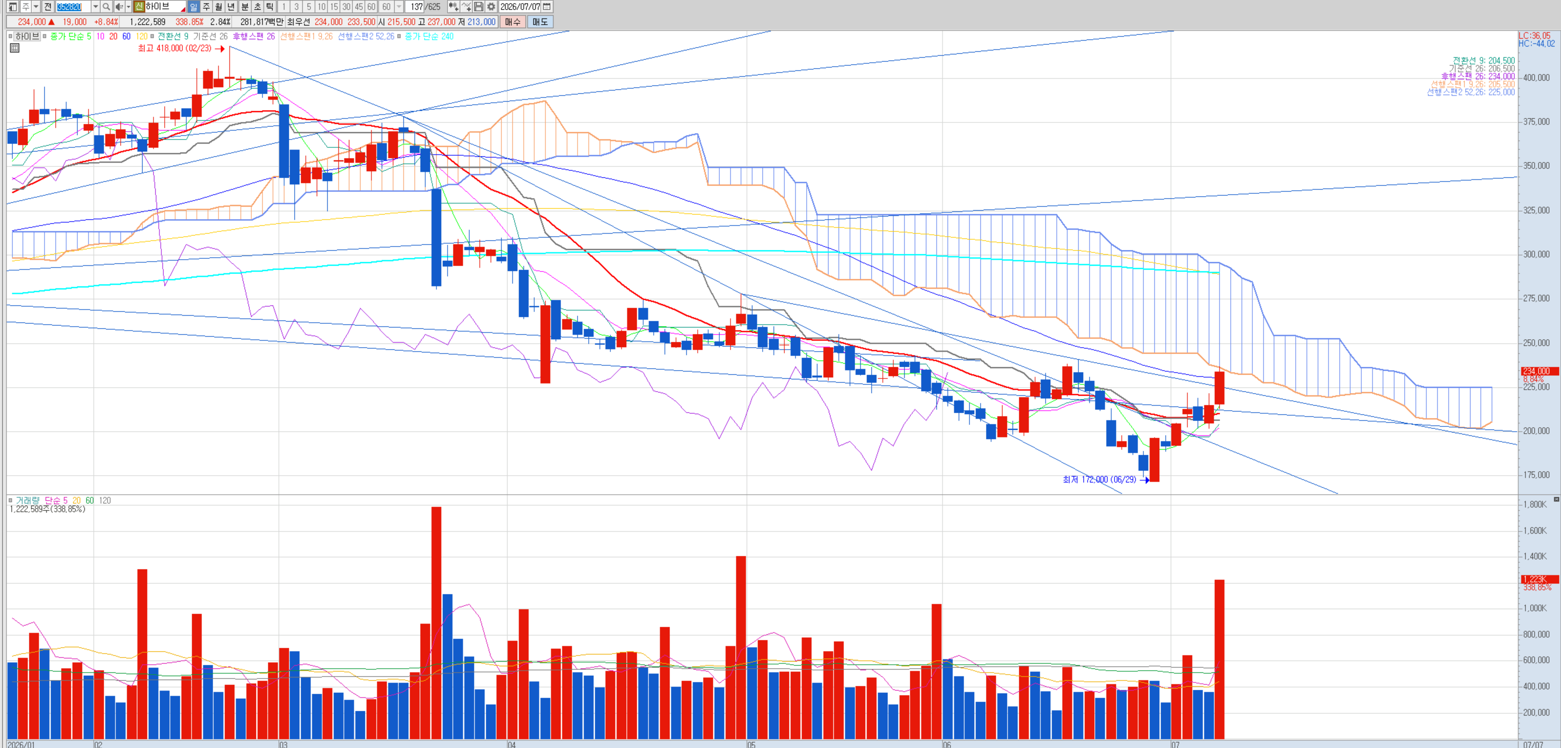Click the square marker before 종가 단순 240
Screen dimensions: 1561x748
point(399,36)
